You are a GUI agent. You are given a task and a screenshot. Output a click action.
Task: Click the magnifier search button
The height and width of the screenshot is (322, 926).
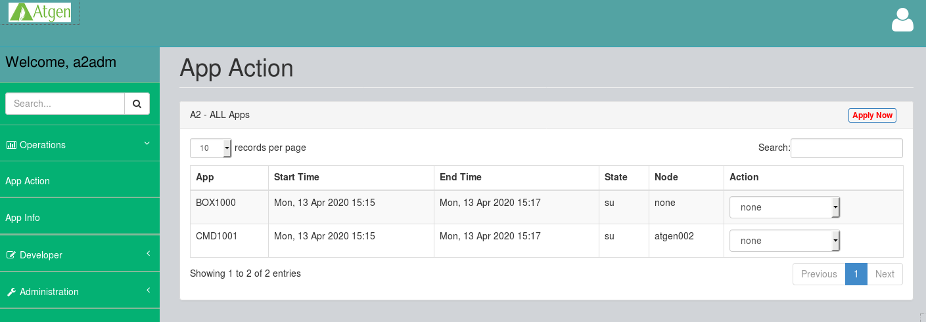(x=137, y=104)
